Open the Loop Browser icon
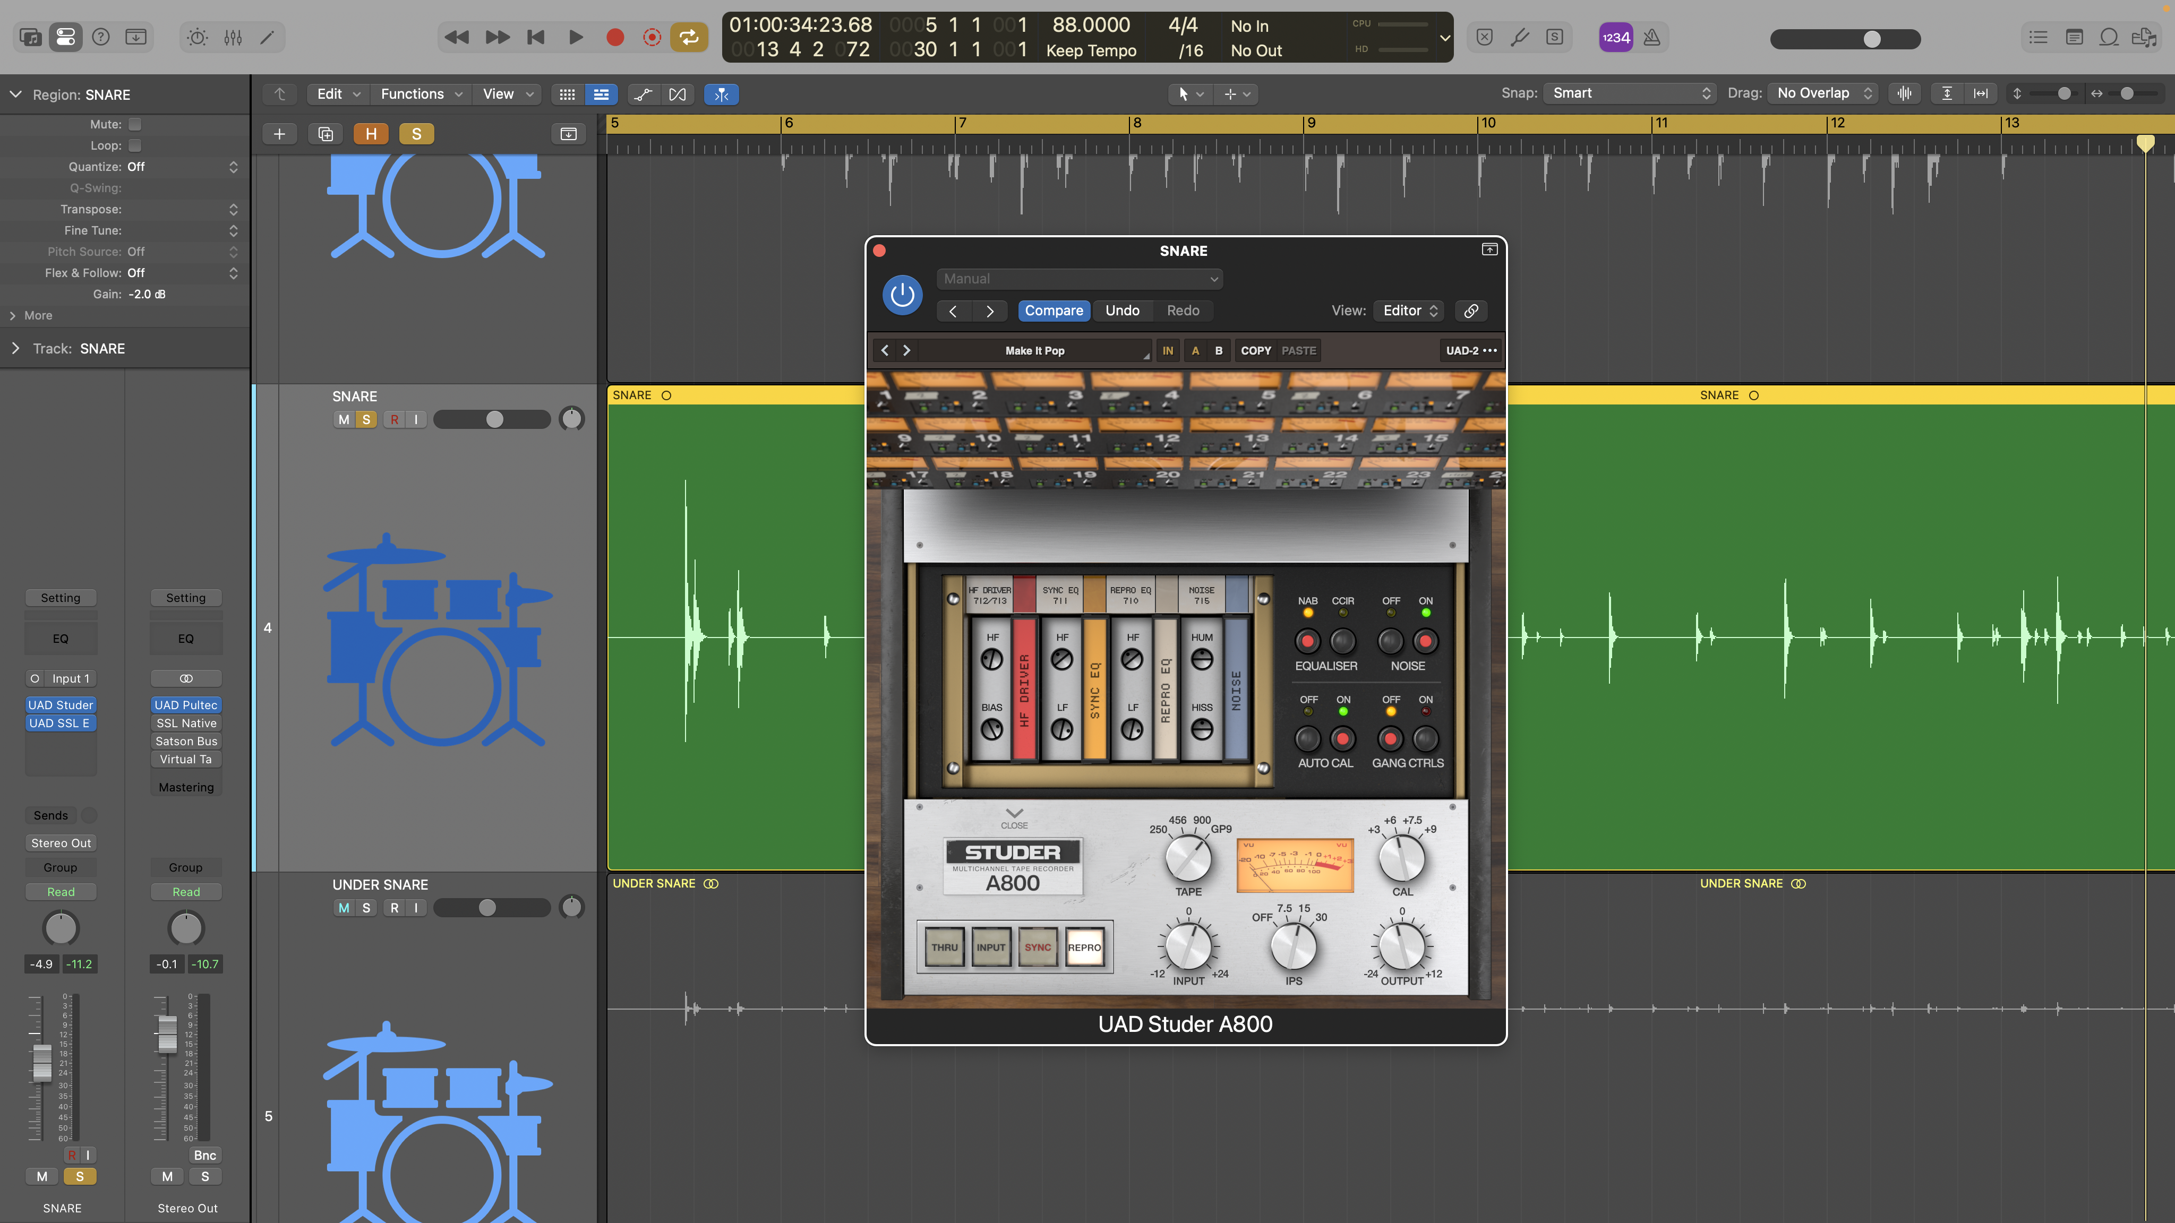 (2109, 37)
